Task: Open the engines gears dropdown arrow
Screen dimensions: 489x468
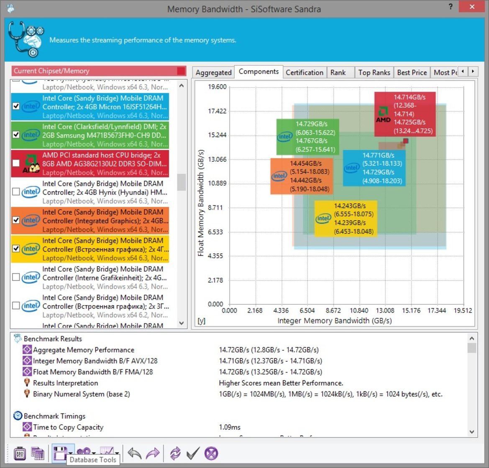Action: coord(94,453)
